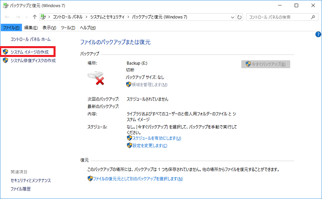This screenshot has height=199, width=322.
Task: Open システム イメージの作成 link
Action: [29, 52]
